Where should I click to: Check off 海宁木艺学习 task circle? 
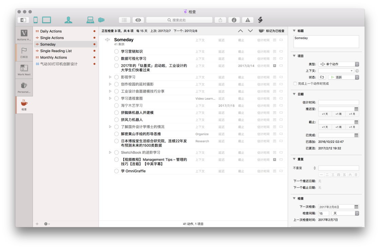[116, 106]
